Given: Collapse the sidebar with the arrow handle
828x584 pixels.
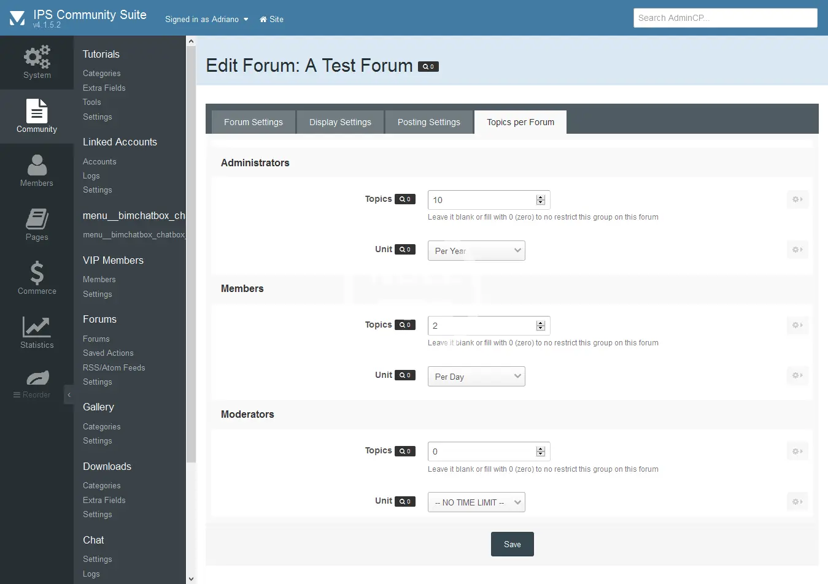Looking at the screenshot, I should click(69, 394).
